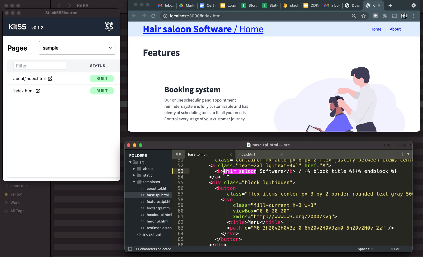The image size is (423, 257).
Task: Collapse the src folder in Sublime sidebar
Action: pos(130,162)
